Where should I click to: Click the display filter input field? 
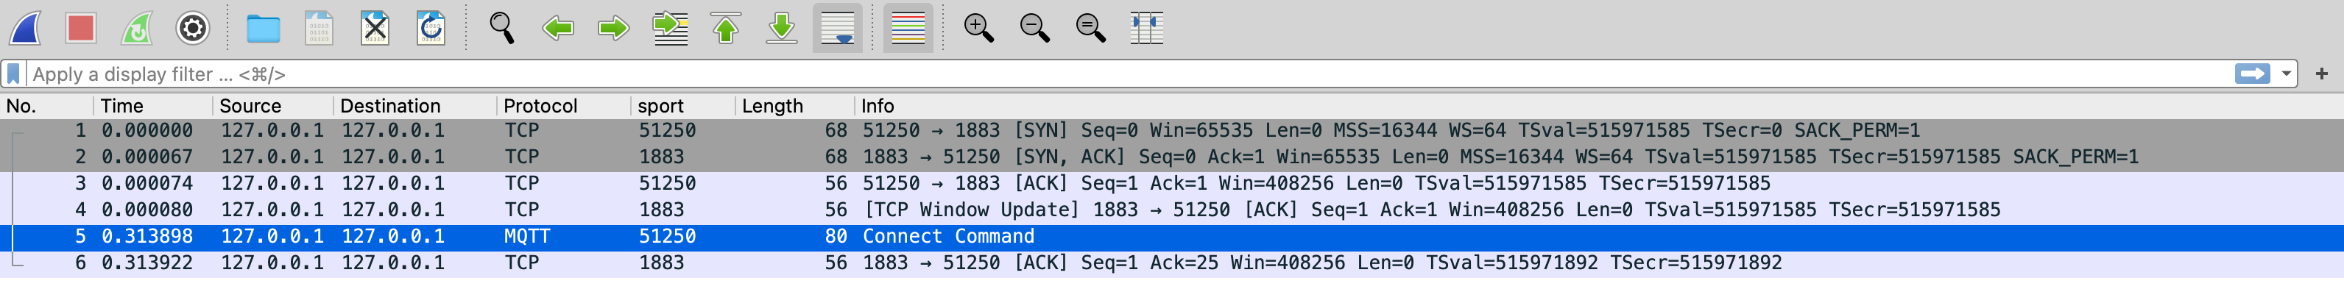[x=1092, y=74]
